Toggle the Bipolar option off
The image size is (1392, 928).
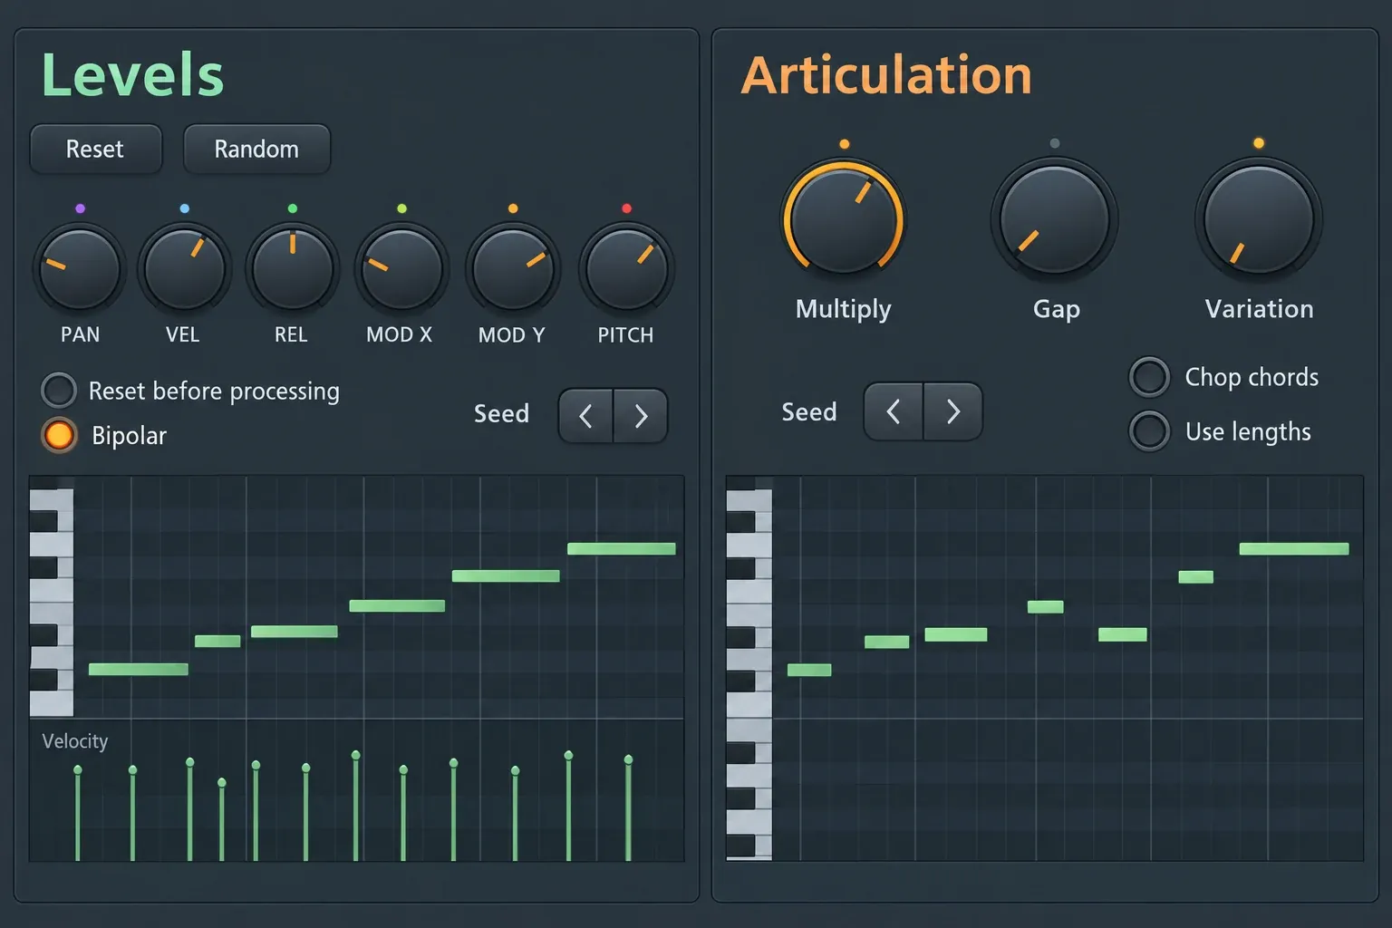pyautogui.click(x=59, y=435)
